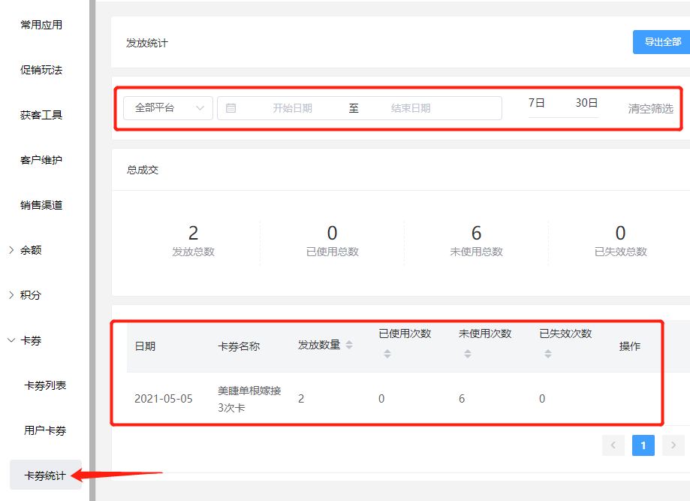Sort by 未使用次数 column sort arrows
Image resolution: width=690 pixels, height=501 pixels.
click(x=467, y=354)
